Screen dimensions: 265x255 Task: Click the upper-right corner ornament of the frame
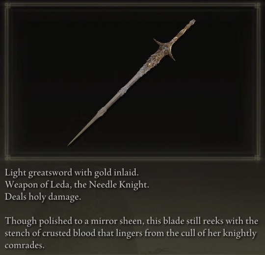point(258,5)
